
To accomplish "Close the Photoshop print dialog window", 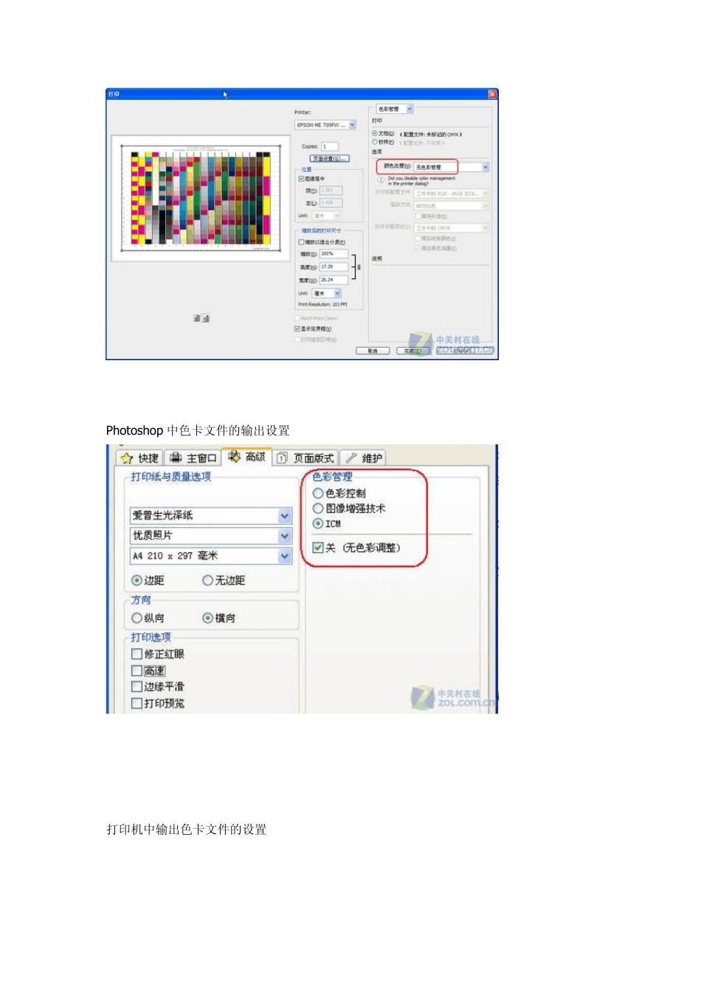I will pos(492,94).
